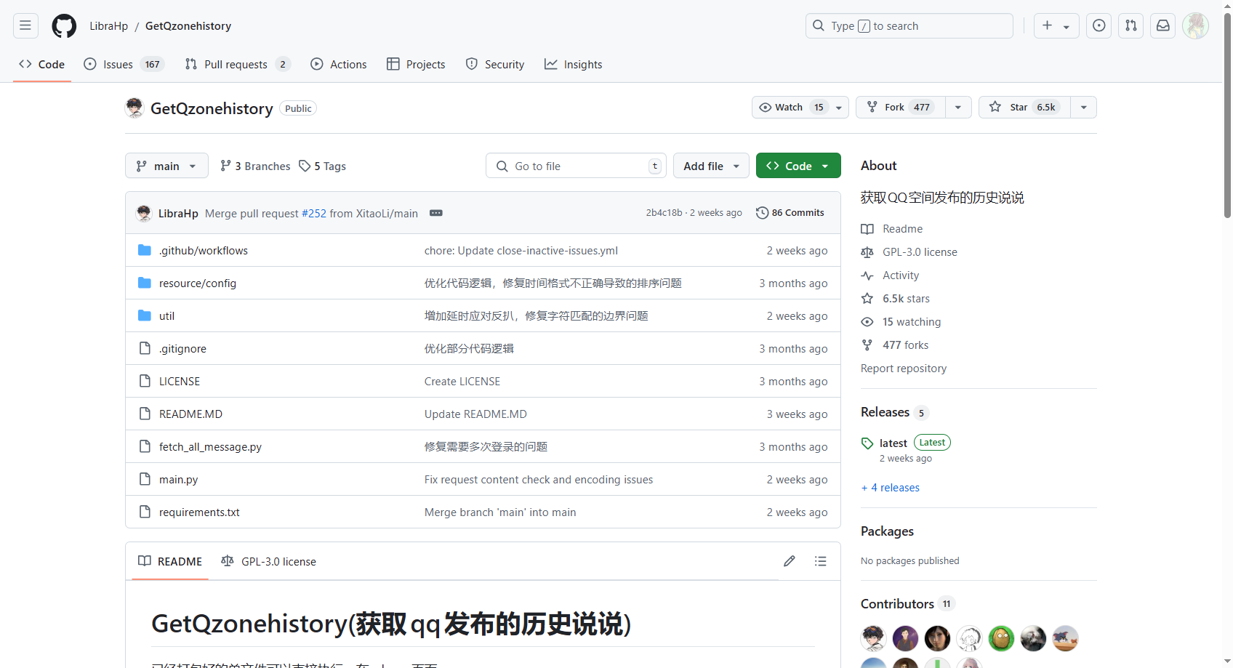The image size is (1233, 668).
Task: Click the .gitignore file icon
Action: pos(145,348)
